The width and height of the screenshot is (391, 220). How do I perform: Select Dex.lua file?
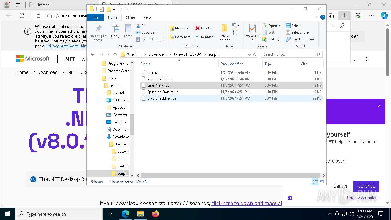click(231, 73)
